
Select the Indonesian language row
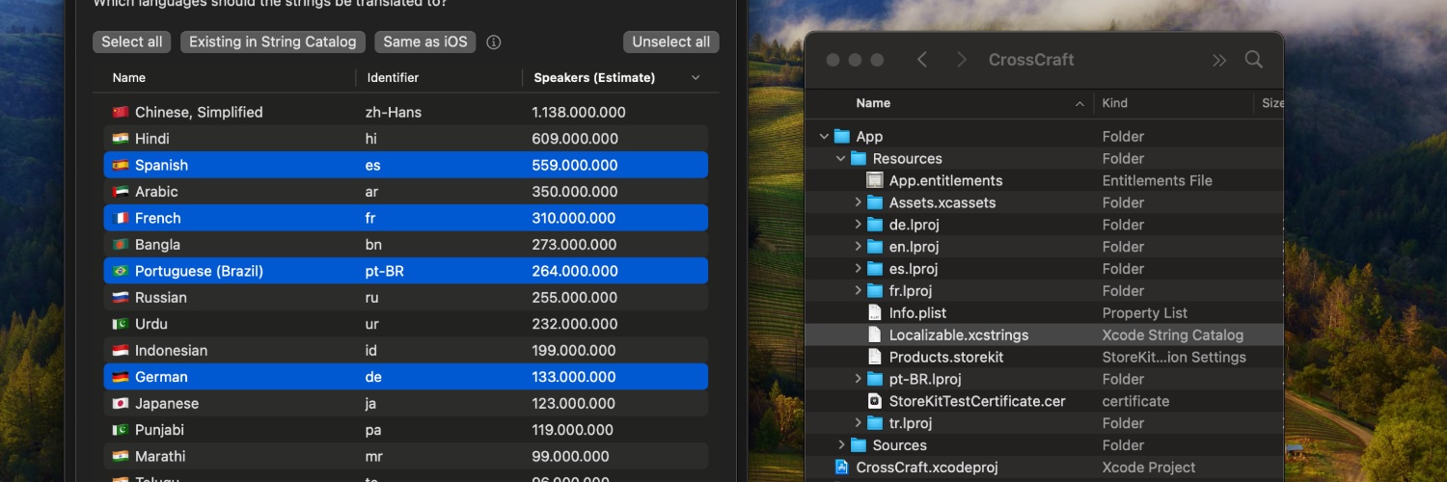coord(406,351)
